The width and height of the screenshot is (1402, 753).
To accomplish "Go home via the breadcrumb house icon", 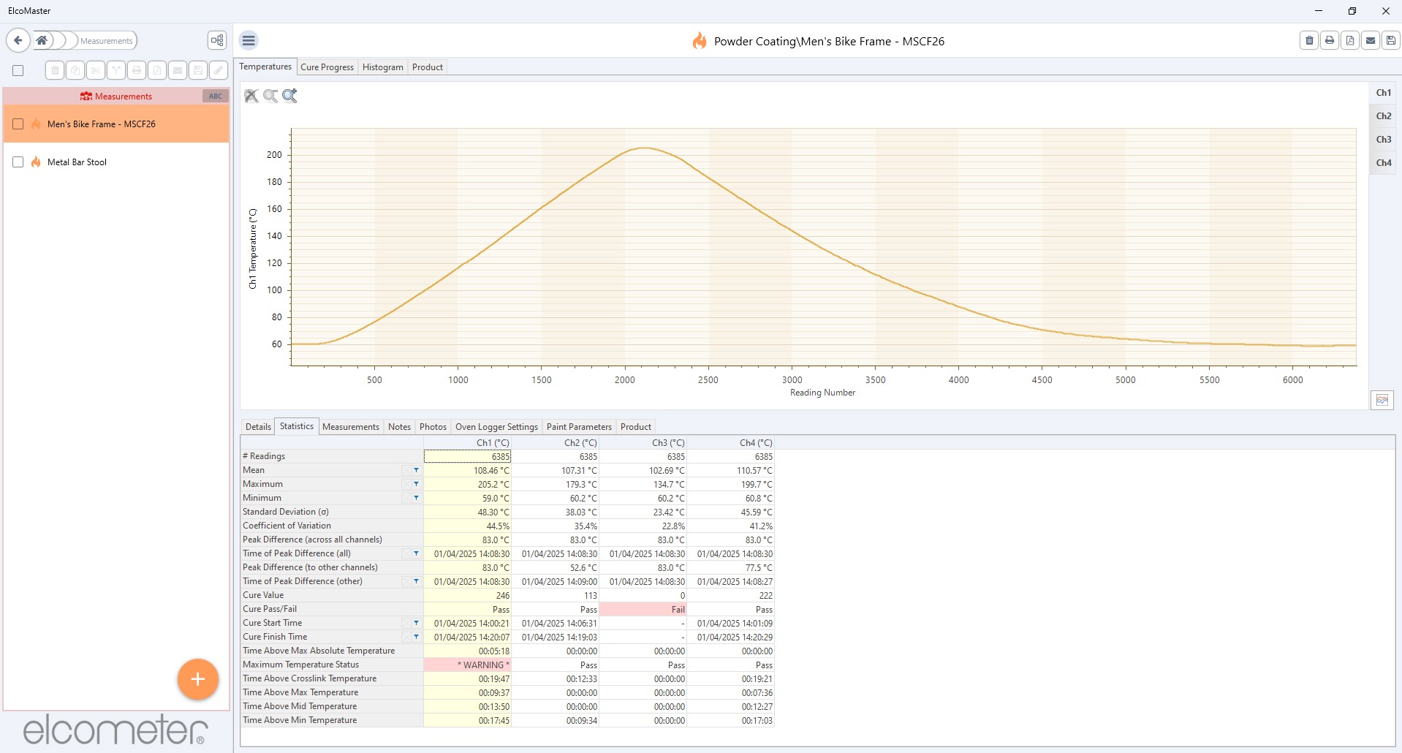I will pyautogui.click(x=41, y=40).
